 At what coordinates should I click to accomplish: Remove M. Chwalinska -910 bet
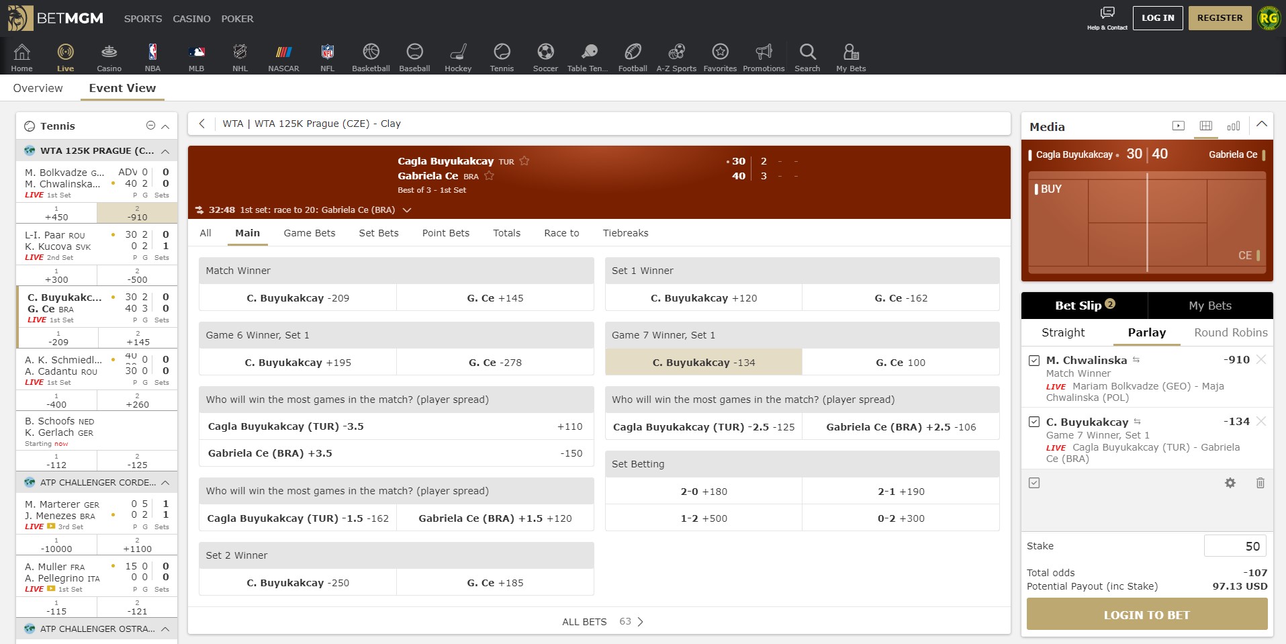1261,360
